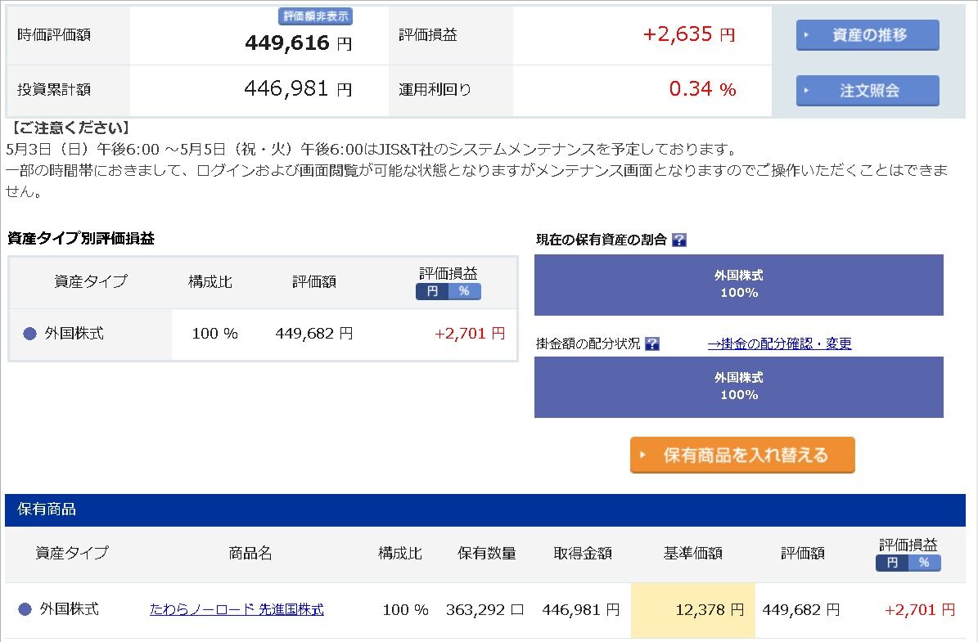Click arrow icon on 保有商品を入れ替える button
978x642 pixels.
pyautogui.click(x=643, y=455)
